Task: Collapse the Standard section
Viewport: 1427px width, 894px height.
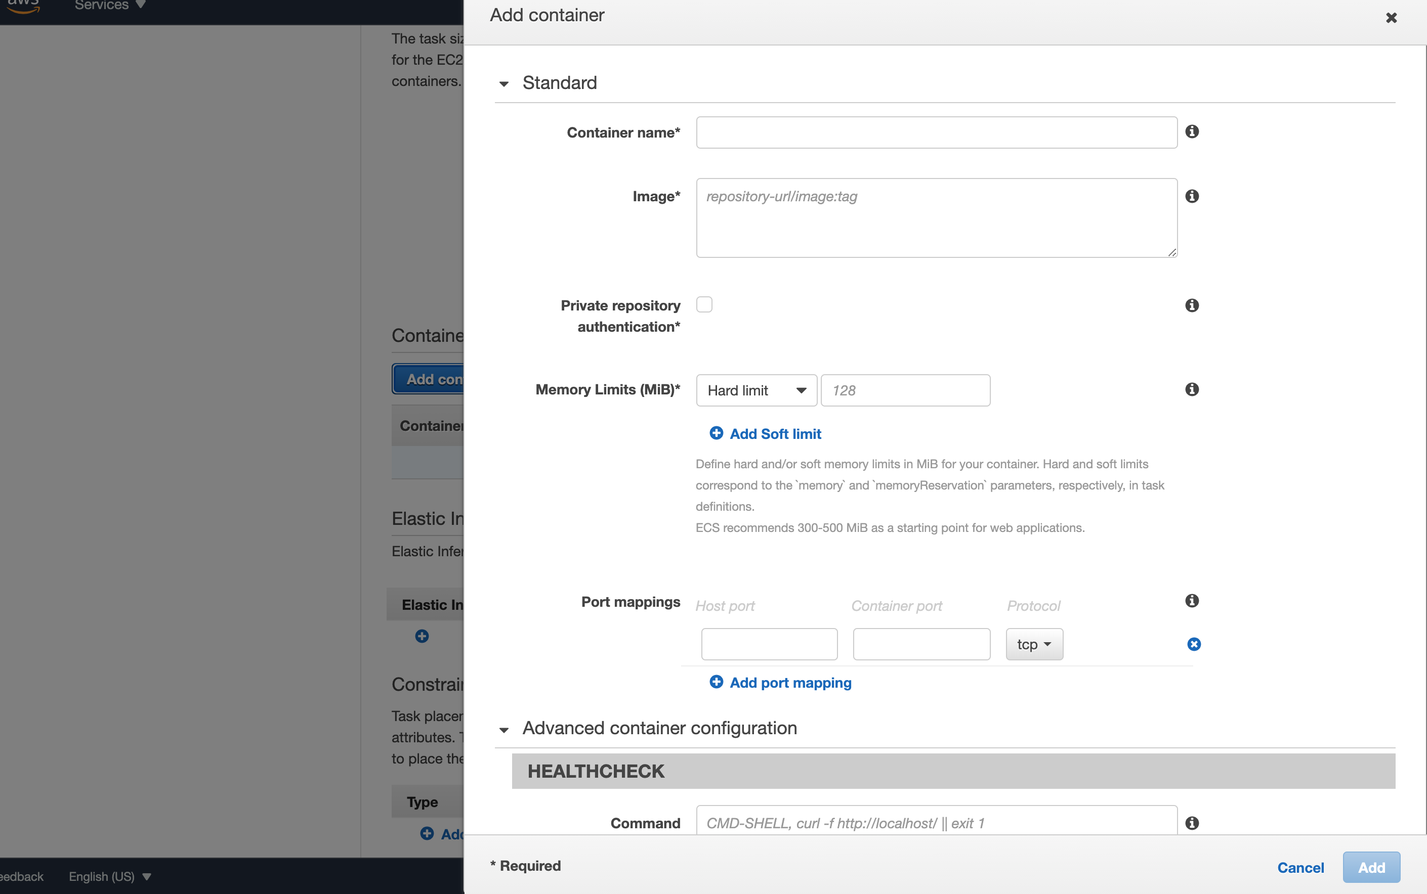Action: [x=504, y=84]
